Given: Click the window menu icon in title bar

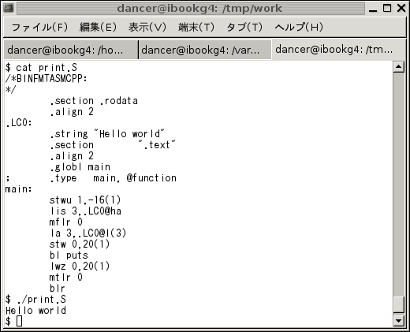Looking at the screenshot, I should pos(9,8).
